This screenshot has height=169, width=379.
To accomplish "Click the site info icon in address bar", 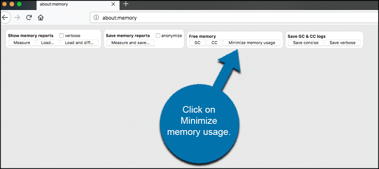I will pos(96,17).
